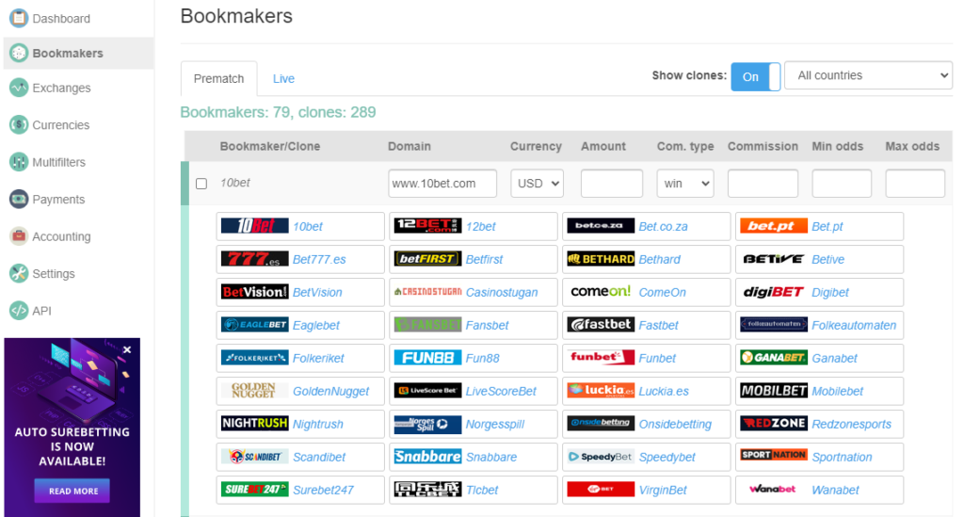This screenshot has width=964, height=517.
Task: Click the Snabbare logo
Action: tap(427, 457)
